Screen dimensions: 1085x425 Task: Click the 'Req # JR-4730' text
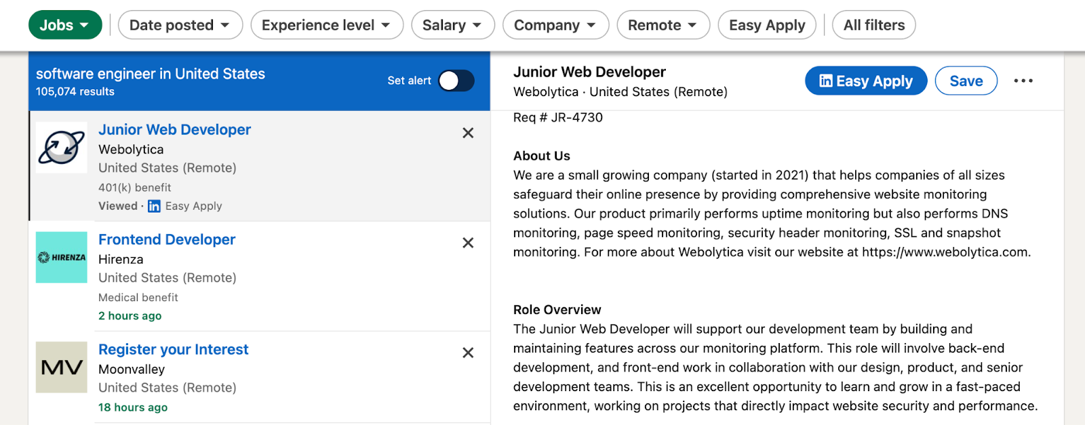(558, 118)
